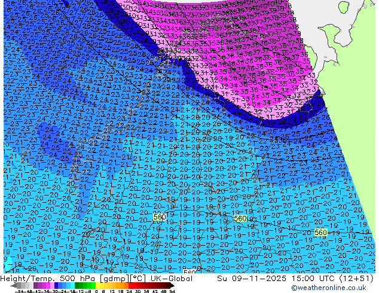The height and width of the screenshot is (293, 379).
Task: Pick the dark green legend swatch near -12
Action: pos(77,286)
